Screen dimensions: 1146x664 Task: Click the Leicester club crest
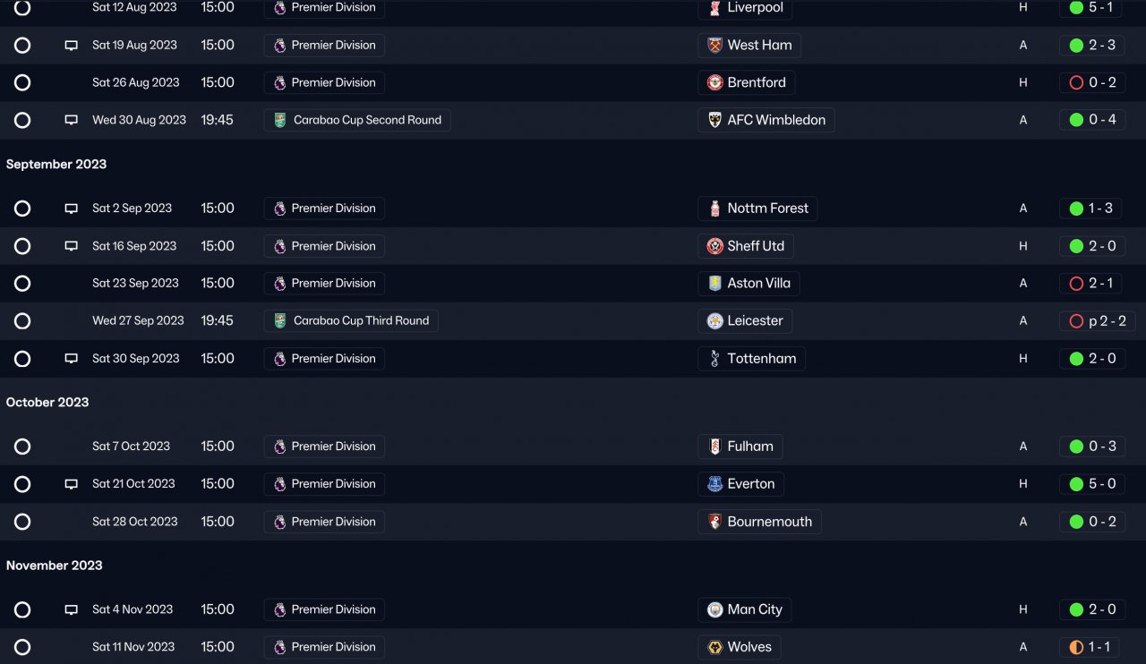tap(714, 321)
